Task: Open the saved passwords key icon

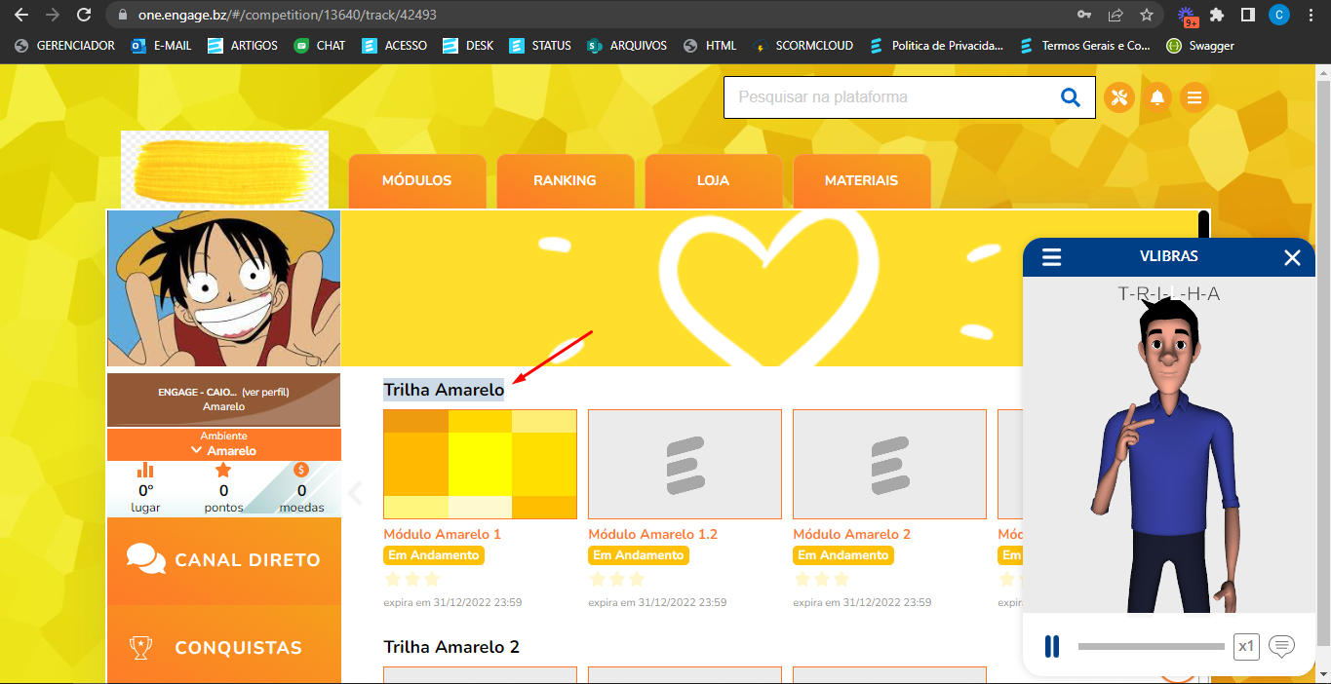Action: 1084,15
